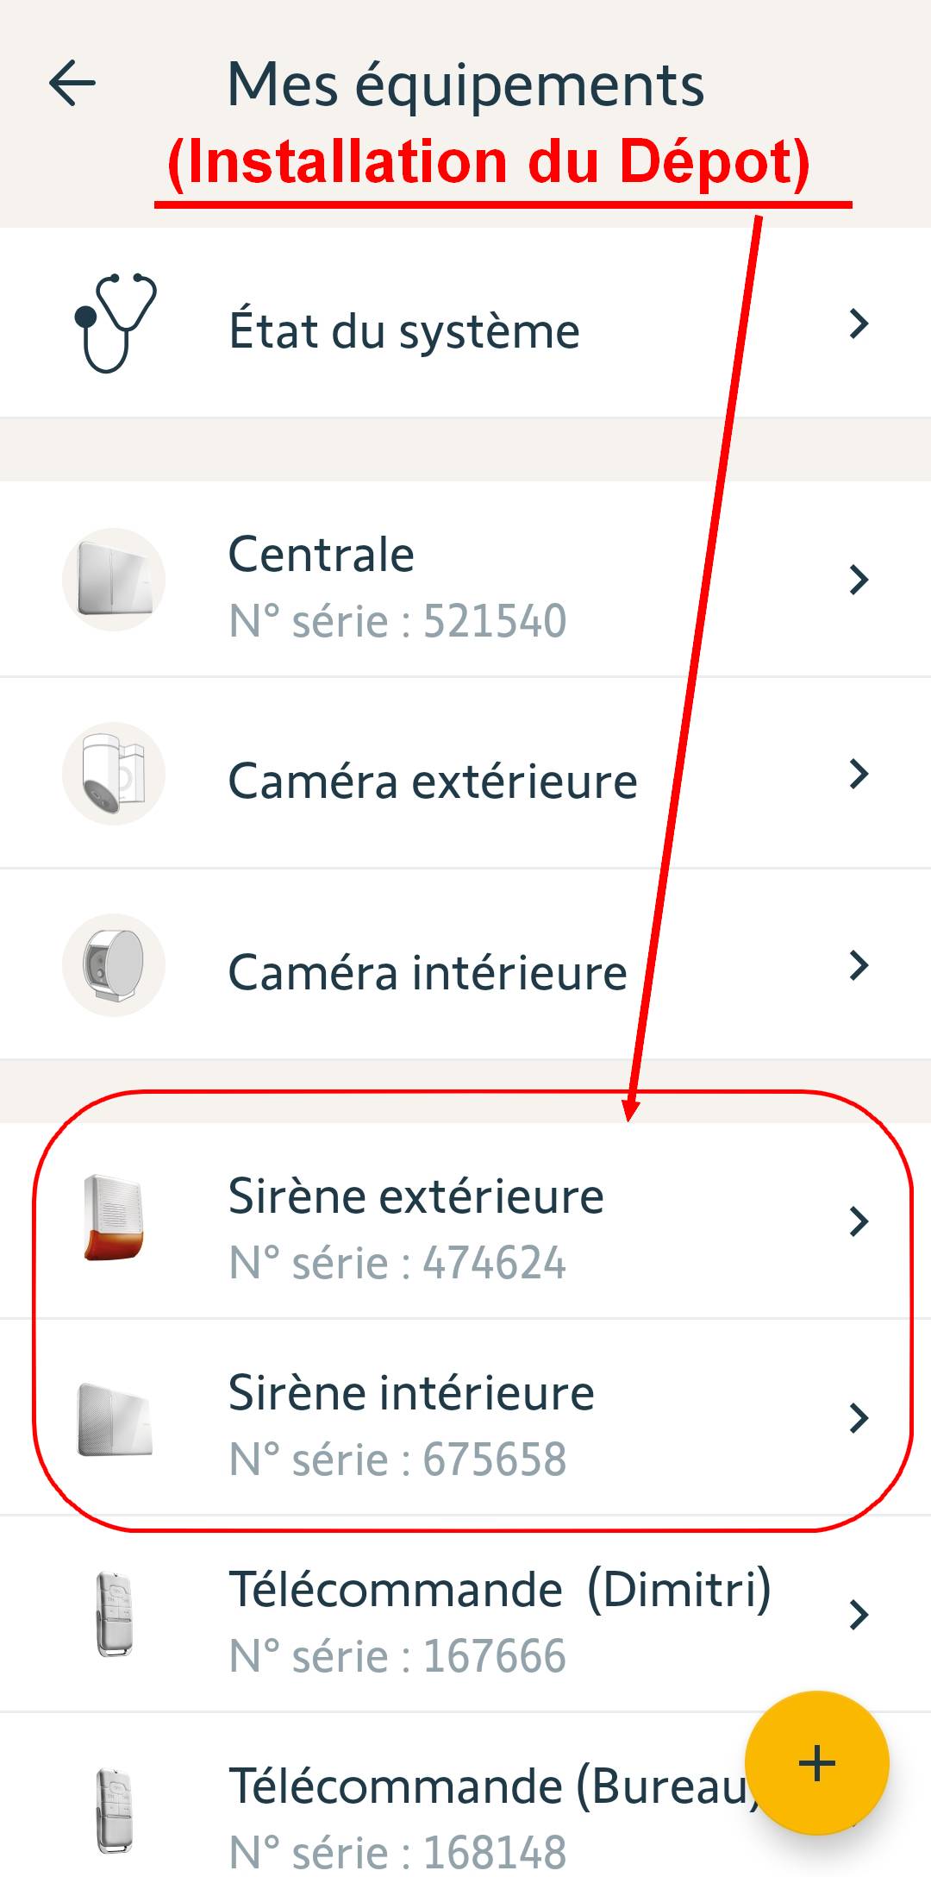Open the Sirène intérieure list item

pyautogui.click(x=411, y=1394)
